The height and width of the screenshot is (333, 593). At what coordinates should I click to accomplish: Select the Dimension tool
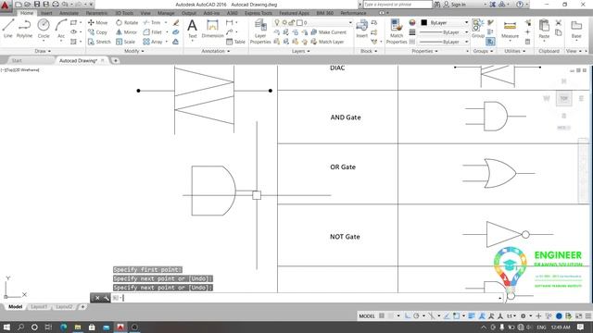coord(212,29)
